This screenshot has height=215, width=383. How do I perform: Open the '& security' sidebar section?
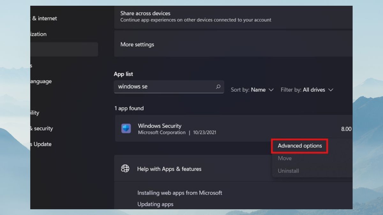[41, 128]
